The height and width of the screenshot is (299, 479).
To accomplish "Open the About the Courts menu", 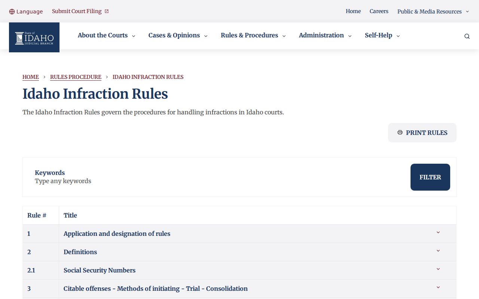I will 107,35.
